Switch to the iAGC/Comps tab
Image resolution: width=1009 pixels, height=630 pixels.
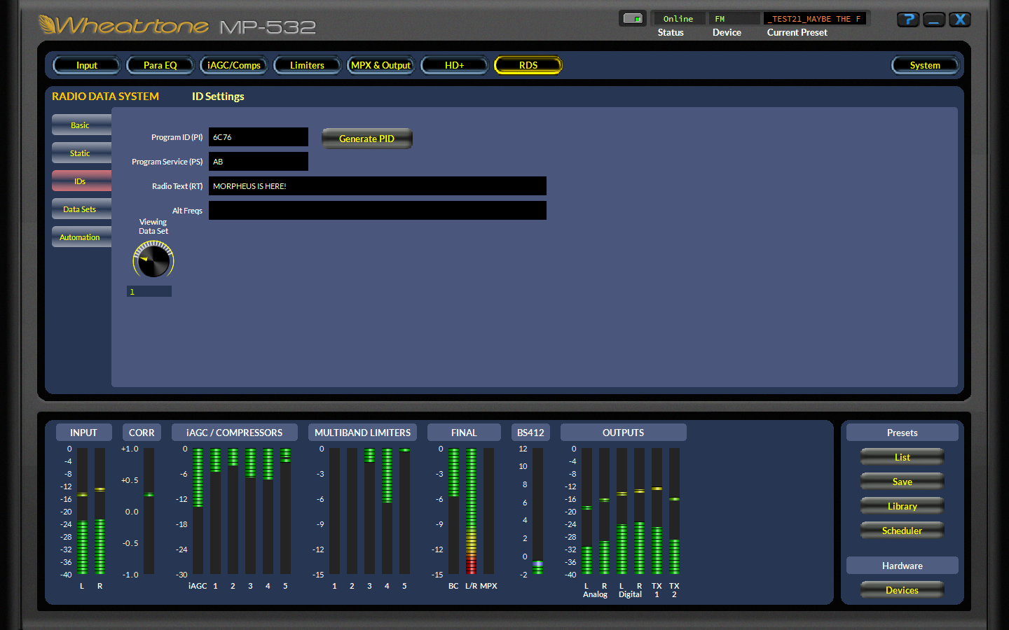[234, 65]
